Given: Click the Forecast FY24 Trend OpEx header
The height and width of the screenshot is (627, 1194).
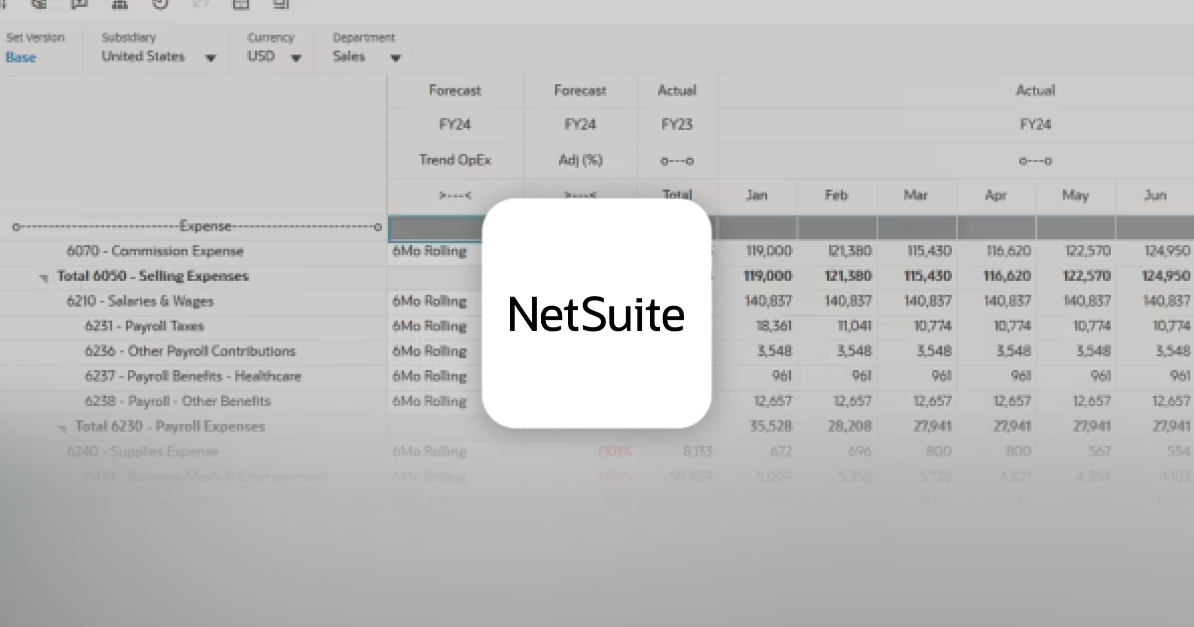Looking at the screenshot, I should pos(455,160).
